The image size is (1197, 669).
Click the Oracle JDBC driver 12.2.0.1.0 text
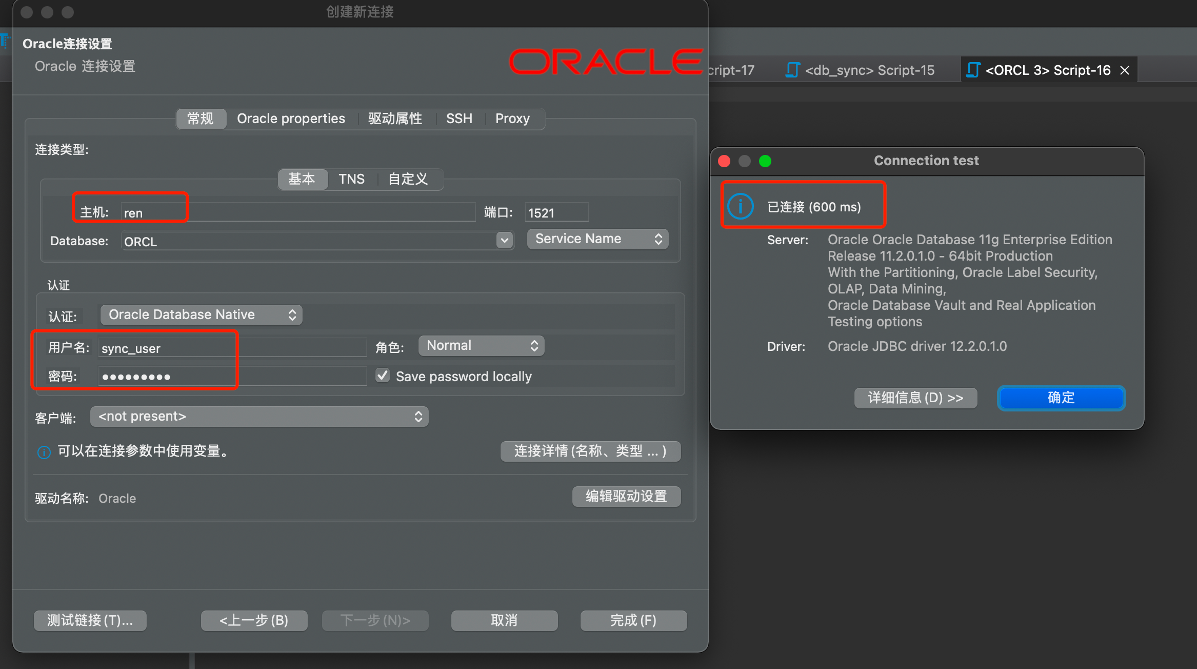pyautogui.click(x=917, y=346)
